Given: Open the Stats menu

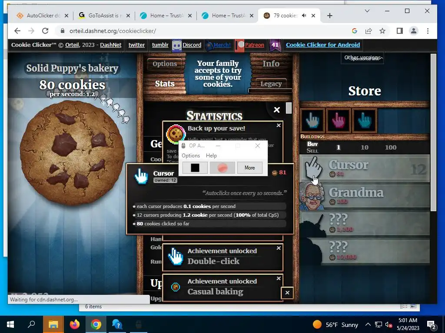Looking at the screenshot, I should pos(165,84).
